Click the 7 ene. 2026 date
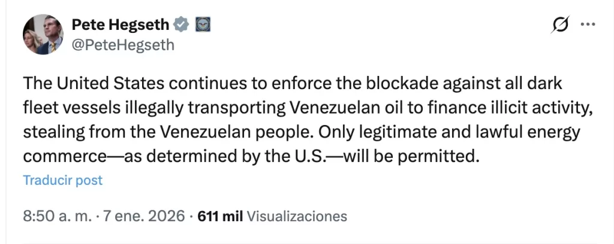This screenshot has height=244, width=614. pos(143,216)
